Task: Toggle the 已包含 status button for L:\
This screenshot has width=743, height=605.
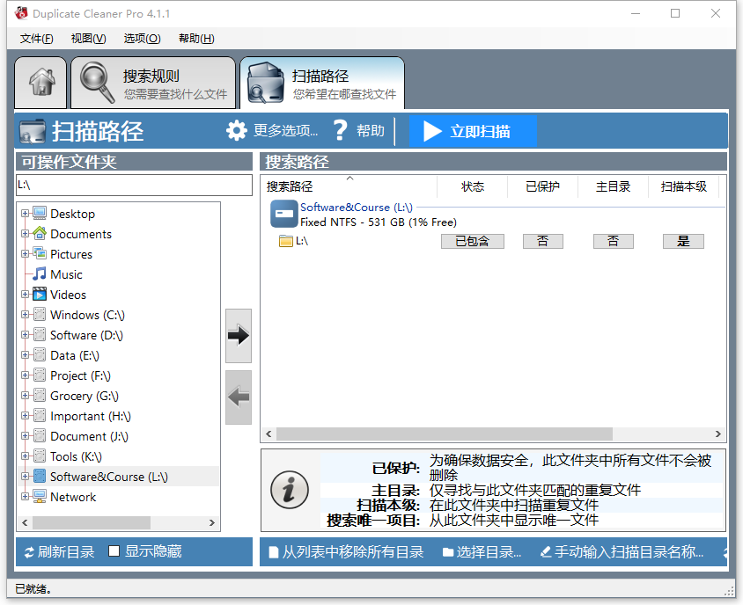Action: (x=473, y=242)
